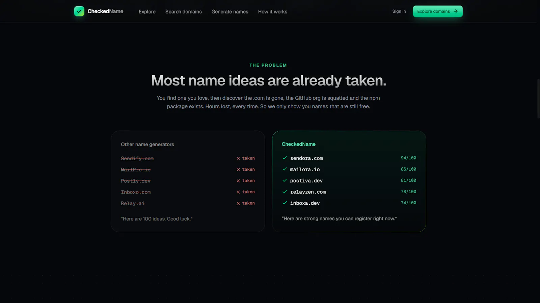The width and height of the screenshot is (540, 303).
Task: Click the X icon beside Relay.ai taken
Action: [238, 203]
